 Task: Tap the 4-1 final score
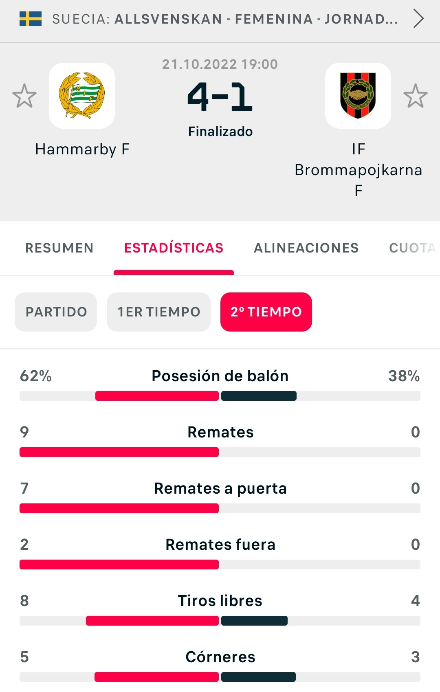pyautogui.click(x=220, y=97)
